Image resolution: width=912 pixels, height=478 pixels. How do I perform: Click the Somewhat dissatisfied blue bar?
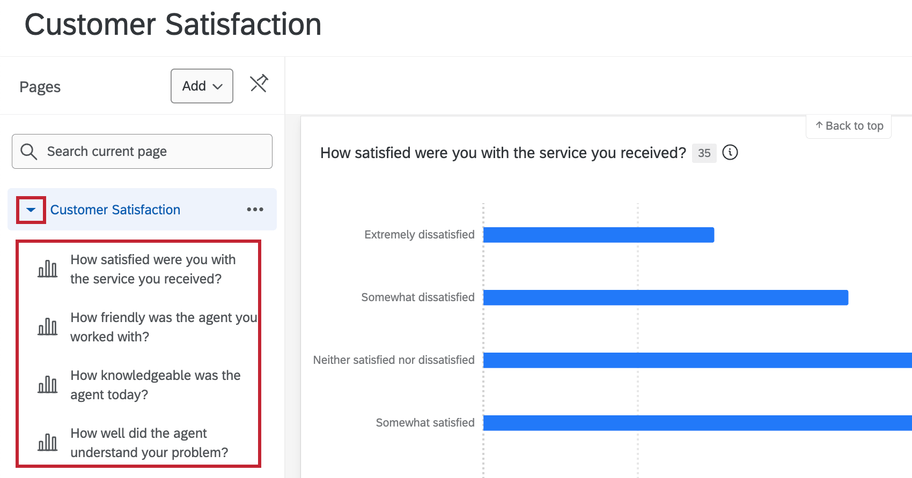pyautogui.click(x=665, y=297)
